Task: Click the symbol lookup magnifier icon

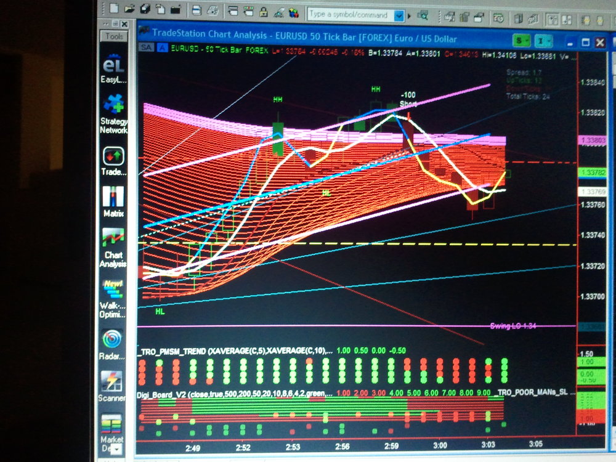Action: coord(423,16)
